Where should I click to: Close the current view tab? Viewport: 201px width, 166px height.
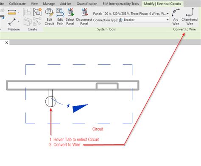pos(7,42)
